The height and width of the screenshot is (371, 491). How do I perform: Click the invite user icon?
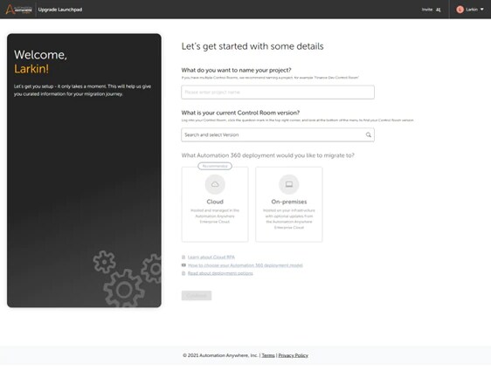[438, 10]
